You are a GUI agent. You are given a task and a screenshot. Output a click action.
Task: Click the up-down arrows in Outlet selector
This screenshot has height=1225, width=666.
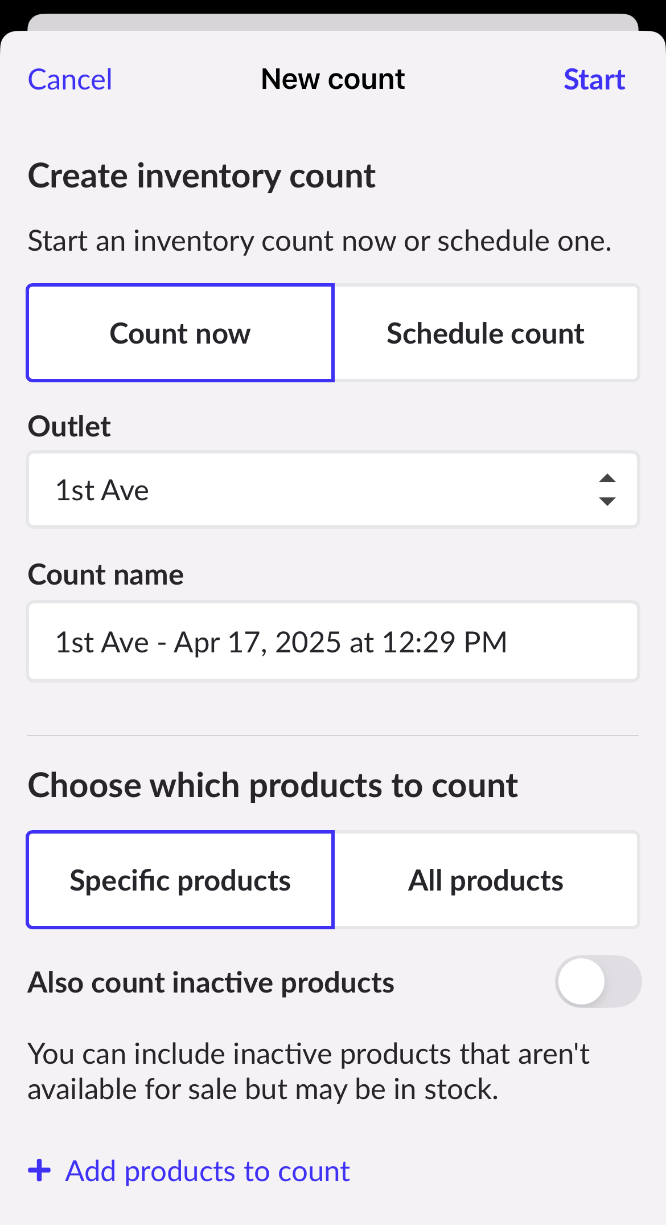(607, 490)
